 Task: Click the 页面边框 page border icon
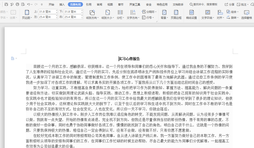coord(176,12)
